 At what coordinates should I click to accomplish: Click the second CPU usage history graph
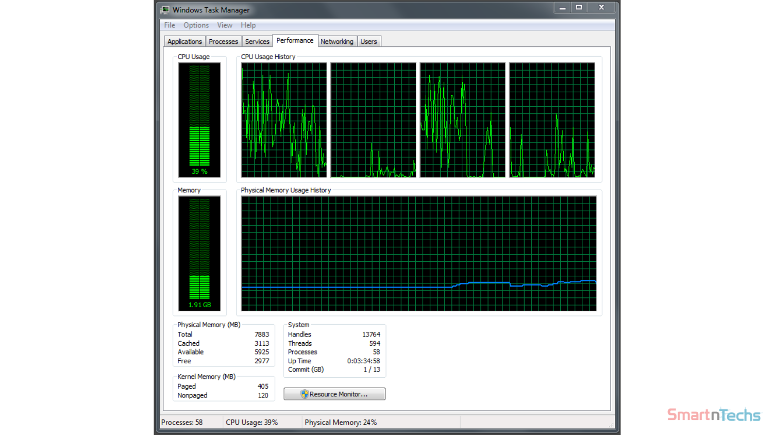(x=373, y=120)
